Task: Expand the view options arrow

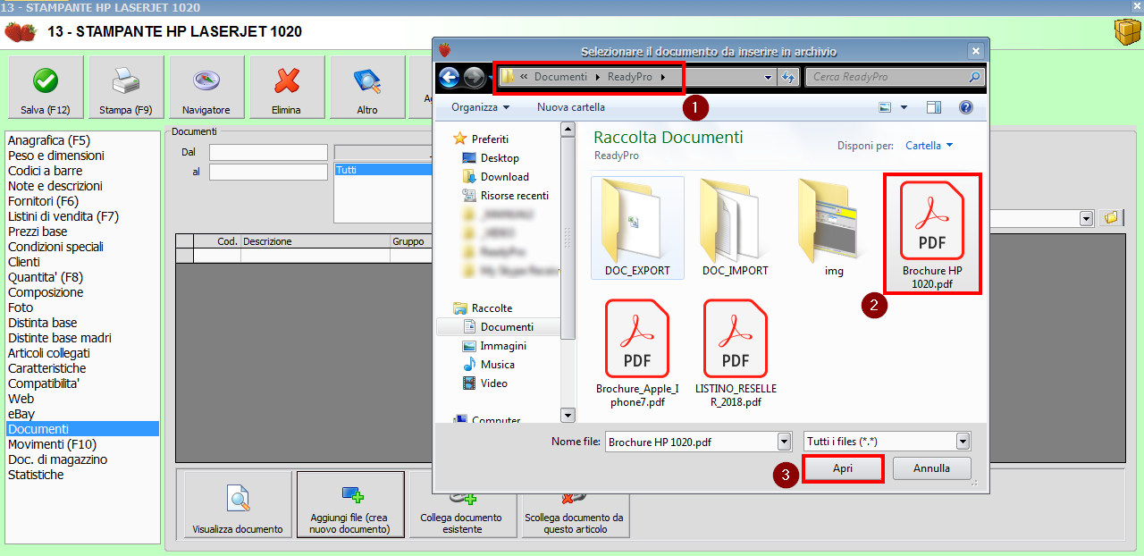Action: [904, 107]
